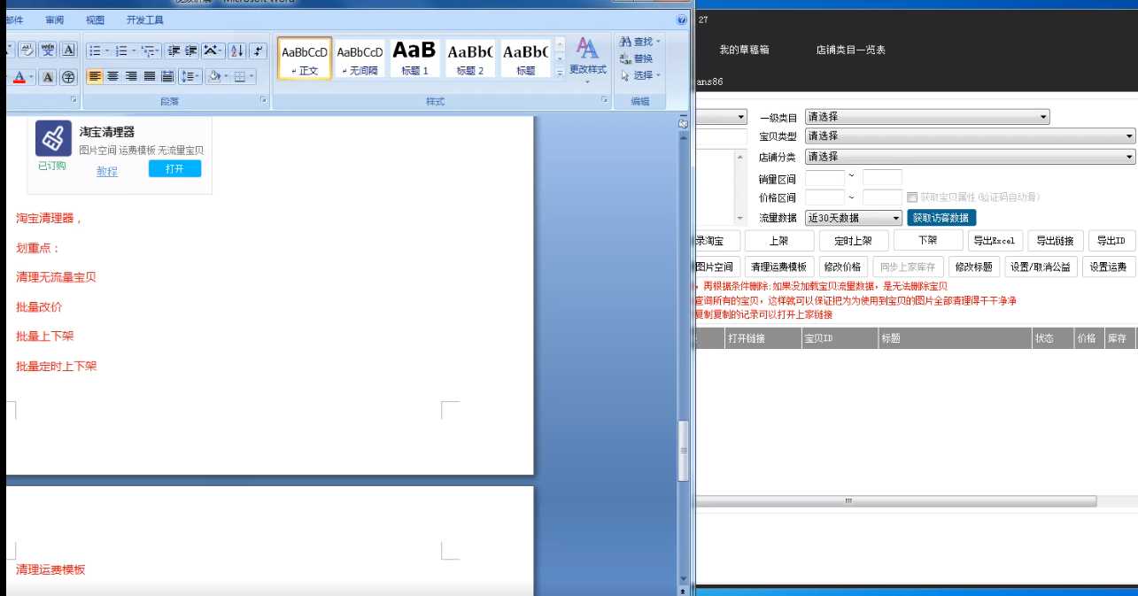This screenshot has width=1138, height=596.
Task: Toggle show paragraph marks icon
Action: pos(259,50)
